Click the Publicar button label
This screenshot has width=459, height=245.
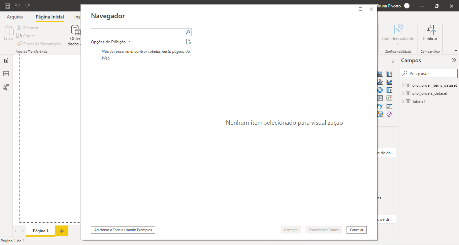[430, 39]
